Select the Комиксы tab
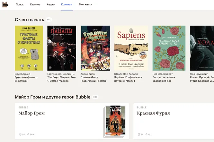Screen dimensions: 214x142 pos(67,4)
